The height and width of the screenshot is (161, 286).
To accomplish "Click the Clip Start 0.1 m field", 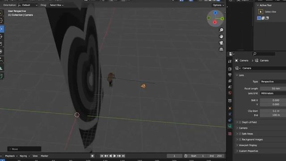I will [273, 111].
